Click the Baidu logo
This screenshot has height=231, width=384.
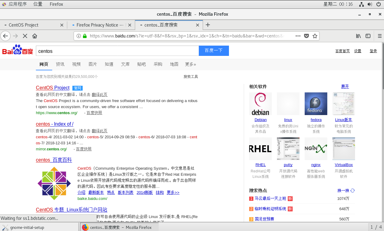point(17,50)
